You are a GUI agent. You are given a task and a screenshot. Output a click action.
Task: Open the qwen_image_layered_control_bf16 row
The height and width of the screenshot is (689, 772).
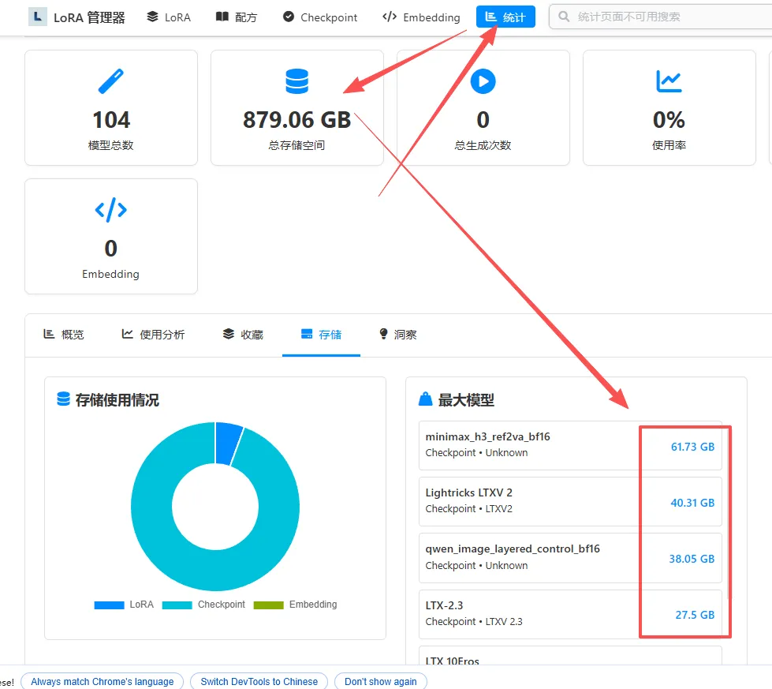(x=570, y=558)
